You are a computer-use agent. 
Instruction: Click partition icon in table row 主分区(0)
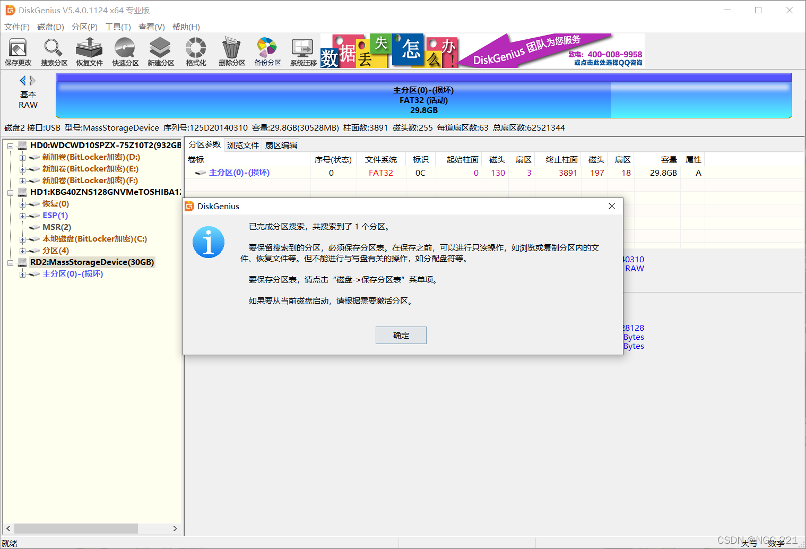[200, 173]
